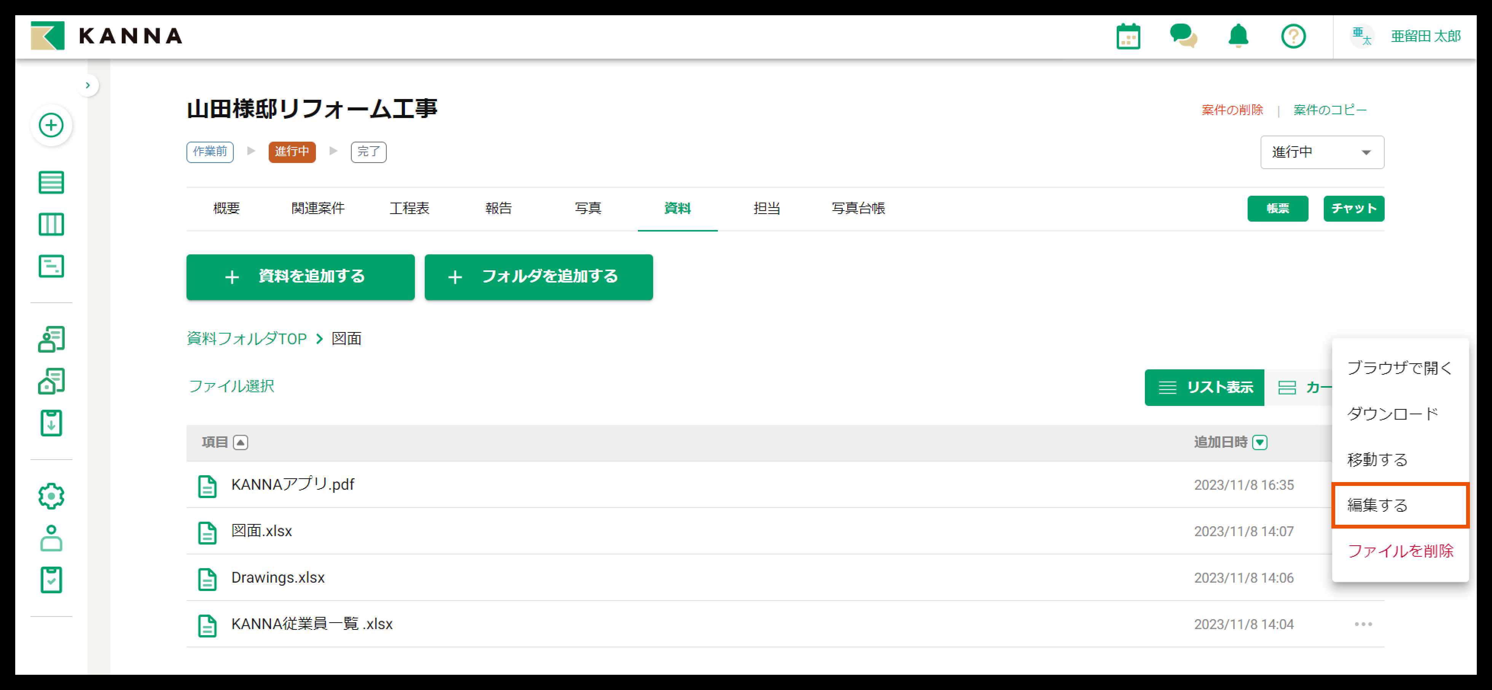Viewport: 1492px width, 690px height.
Task: Click file icon for KANNA従業員一覧 .xlsx
Action: (207, 625)
